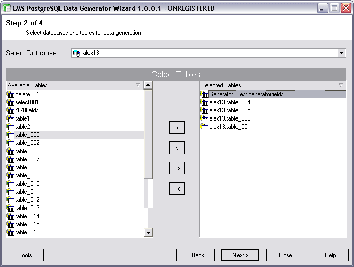
Task: Select table_010 row
Action: click(x=75, y=184)
